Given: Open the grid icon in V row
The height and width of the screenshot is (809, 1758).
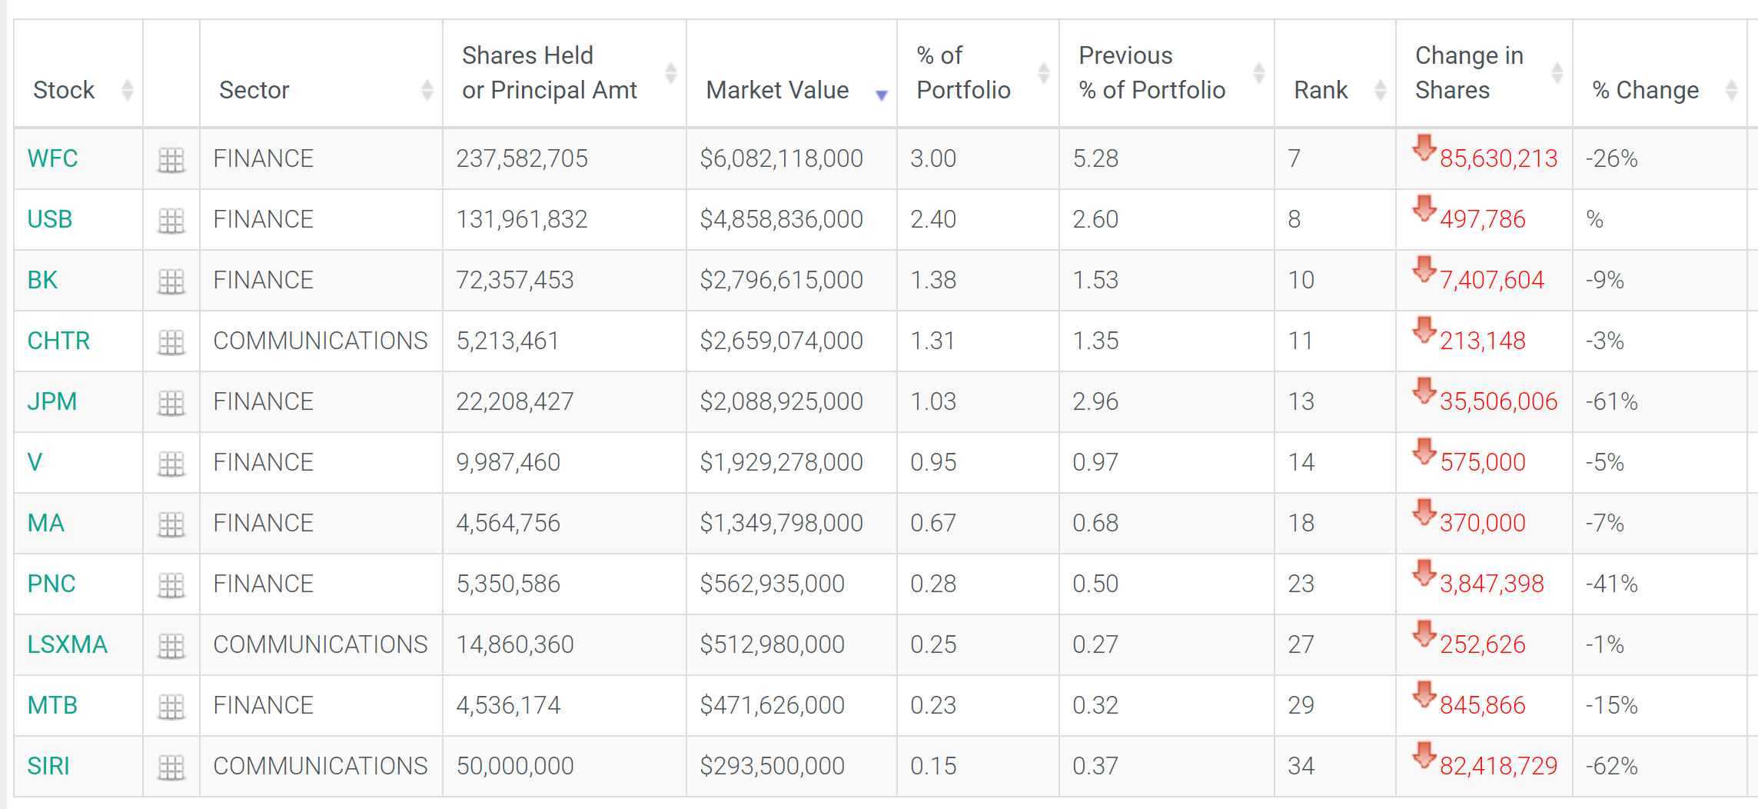Looking at the screenshot, I should pyautogui.click(x=171, y=464).
